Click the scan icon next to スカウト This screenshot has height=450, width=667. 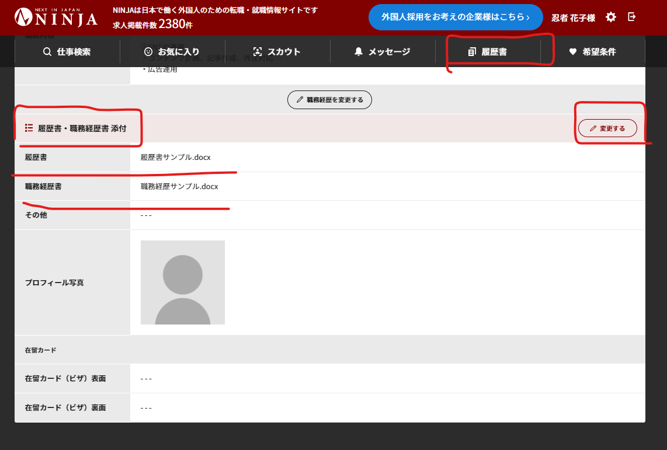tap(258, 51)
